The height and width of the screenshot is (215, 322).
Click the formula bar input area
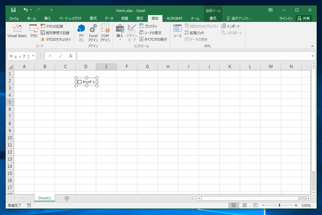(x=194, y=56)
